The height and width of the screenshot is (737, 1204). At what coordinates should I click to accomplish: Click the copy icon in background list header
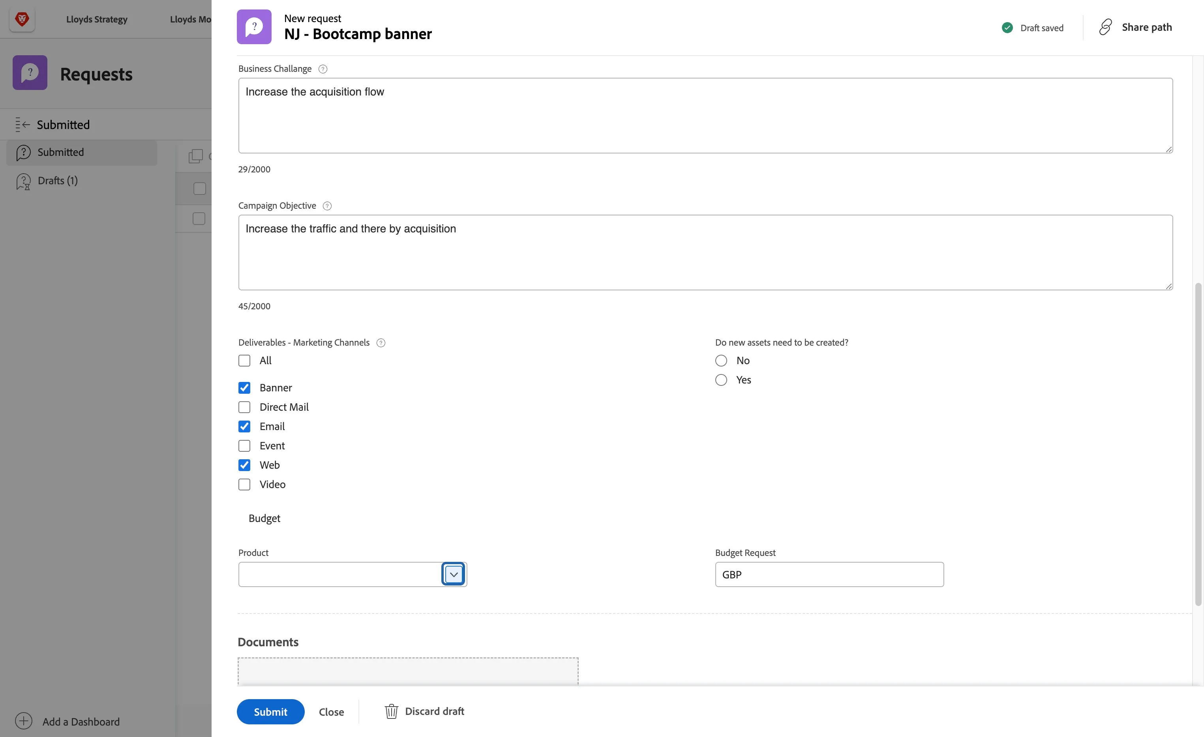point(195,156)
